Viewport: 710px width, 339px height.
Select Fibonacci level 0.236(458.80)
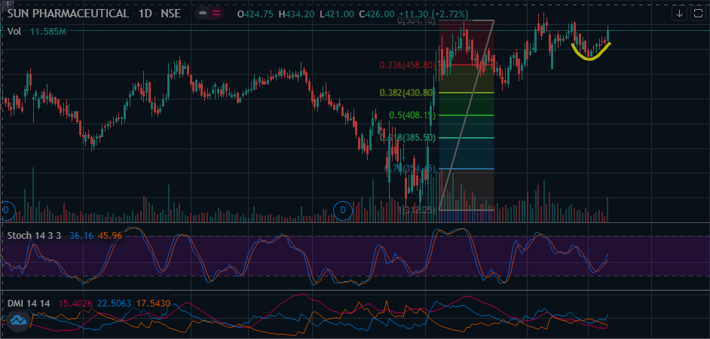coord(408,66)
